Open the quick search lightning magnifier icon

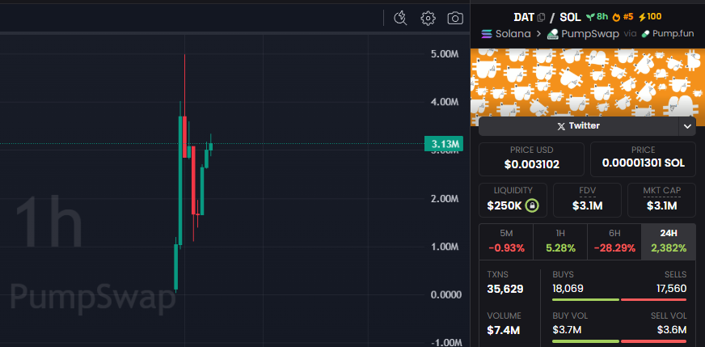pyautogui.click(x=400, y=18)
